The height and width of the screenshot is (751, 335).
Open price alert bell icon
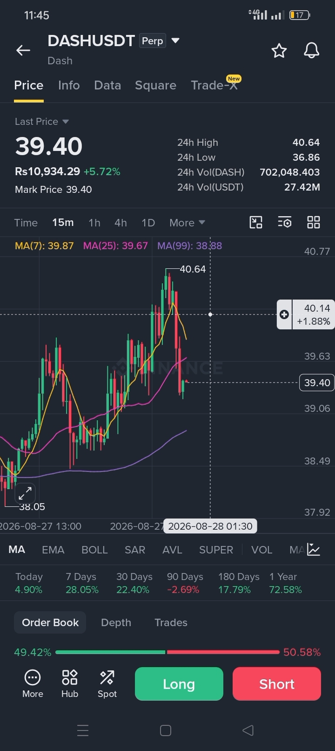coord(312,50)
